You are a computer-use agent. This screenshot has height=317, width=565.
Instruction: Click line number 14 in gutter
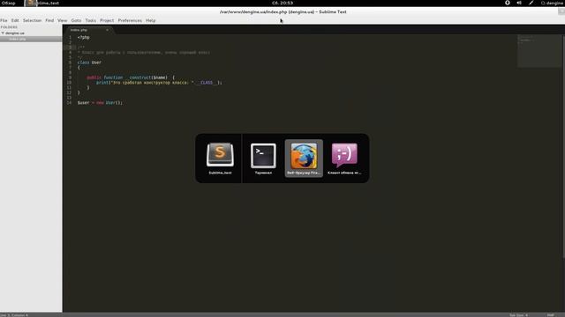click(69, 103)
